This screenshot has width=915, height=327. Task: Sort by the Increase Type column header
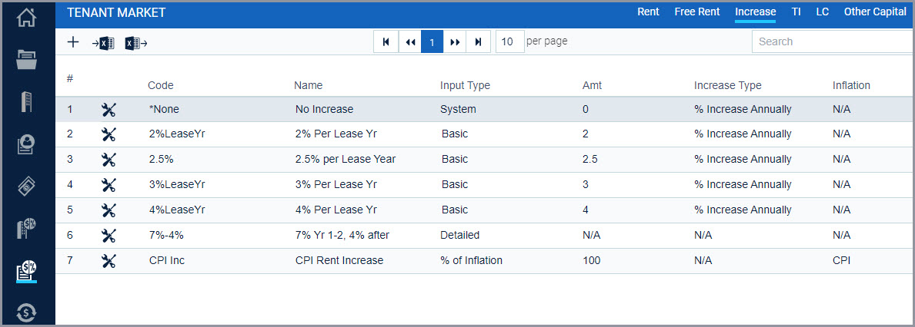pos(728,85)
